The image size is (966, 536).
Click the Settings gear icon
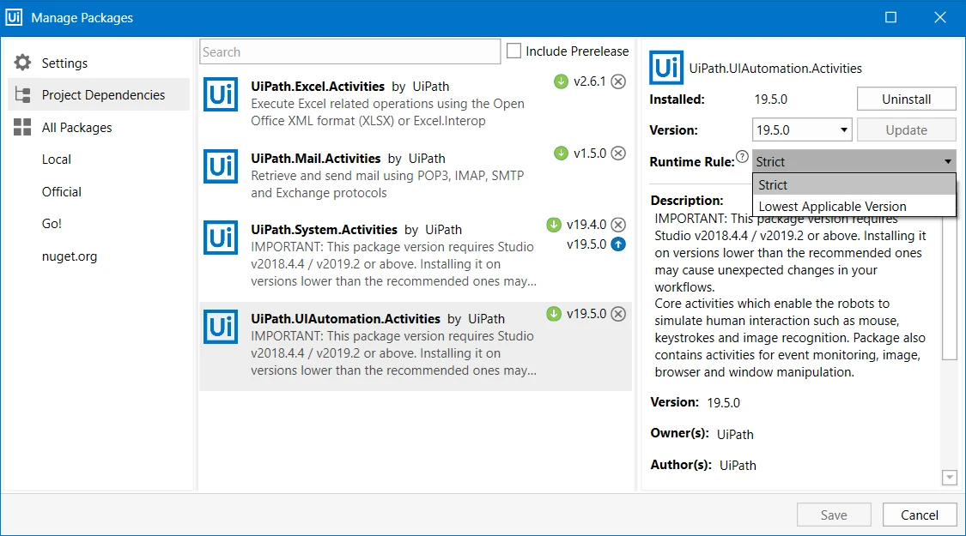[23, 62]
